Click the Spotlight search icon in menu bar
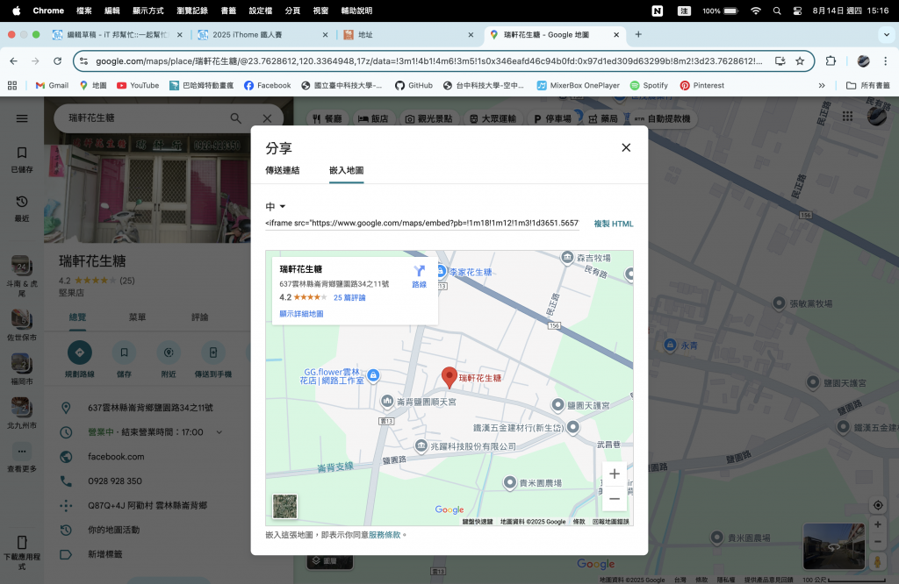 [777, 11]
